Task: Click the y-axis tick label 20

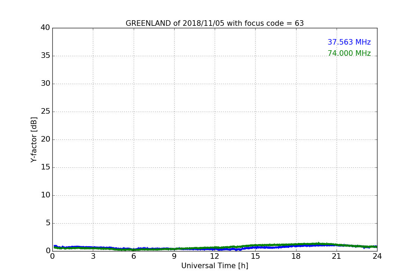Action: (45, 139)
